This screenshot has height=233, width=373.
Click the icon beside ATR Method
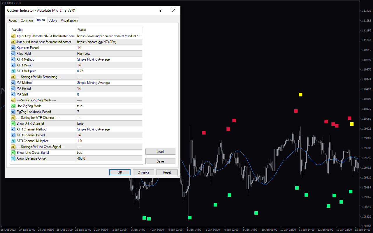point(13,59)
